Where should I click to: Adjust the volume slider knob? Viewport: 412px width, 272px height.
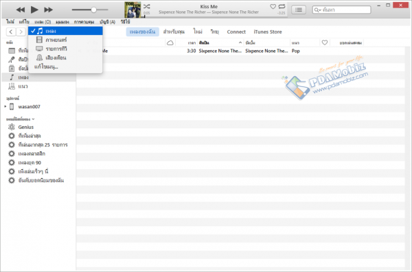click(93, 10)
